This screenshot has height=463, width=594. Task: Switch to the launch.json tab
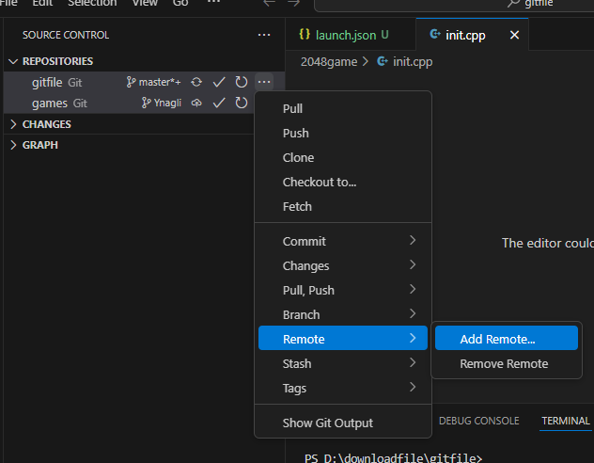pyautogui.click(x=351, y=35)
